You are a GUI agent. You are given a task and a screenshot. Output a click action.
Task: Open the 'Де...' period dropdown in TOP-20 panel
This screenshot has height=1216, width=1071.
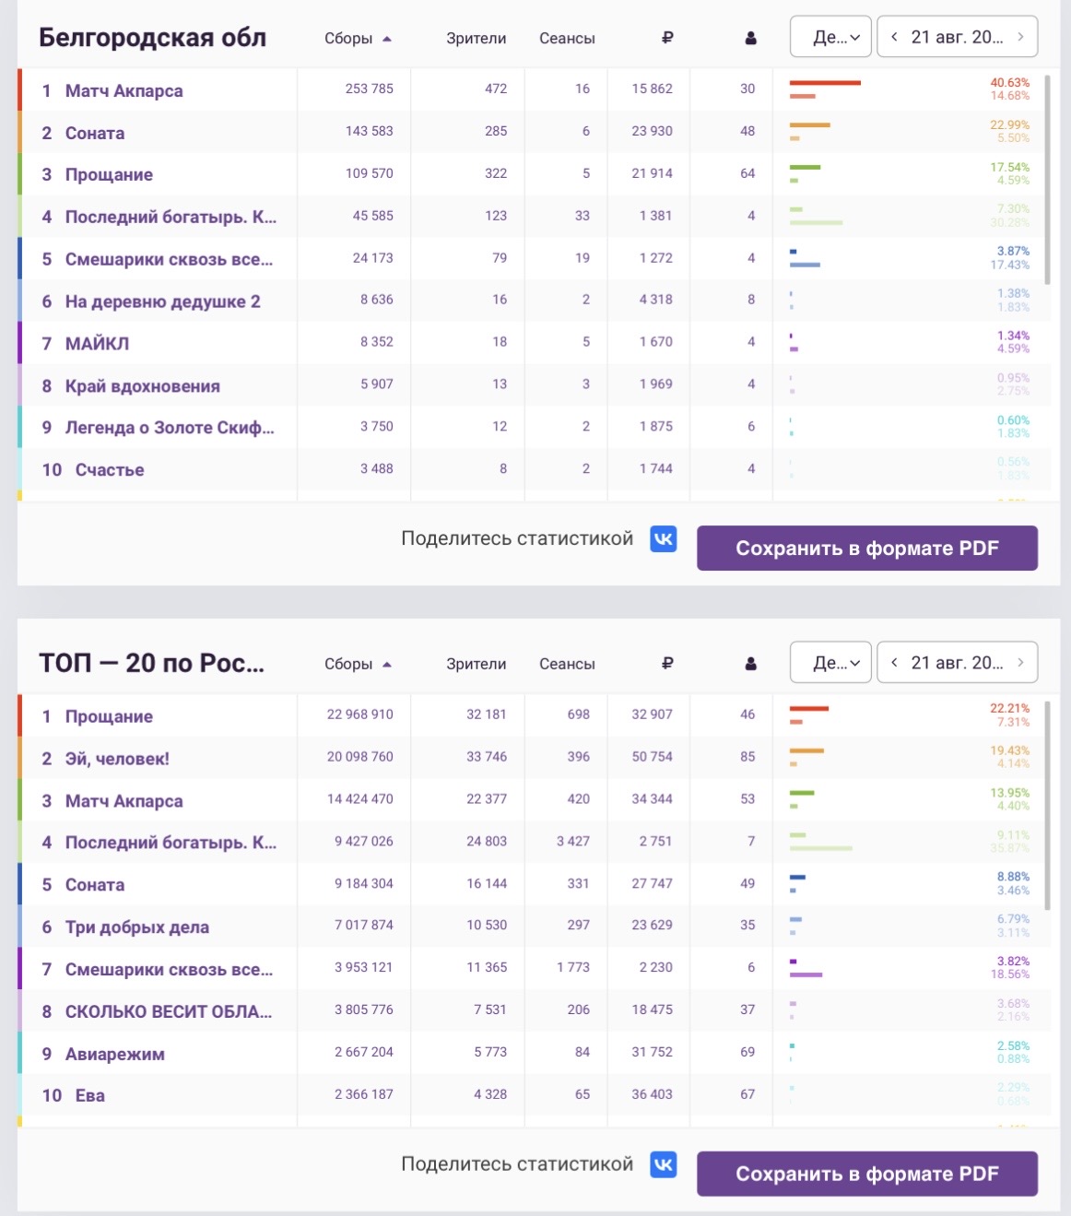[x=830, y=662]
